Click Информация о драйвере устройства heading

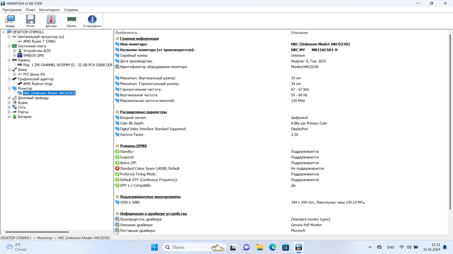153,214
